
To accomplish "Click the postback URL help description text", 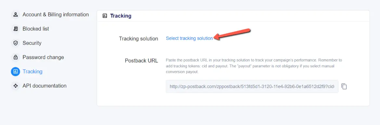I will (x=254, y=66).
